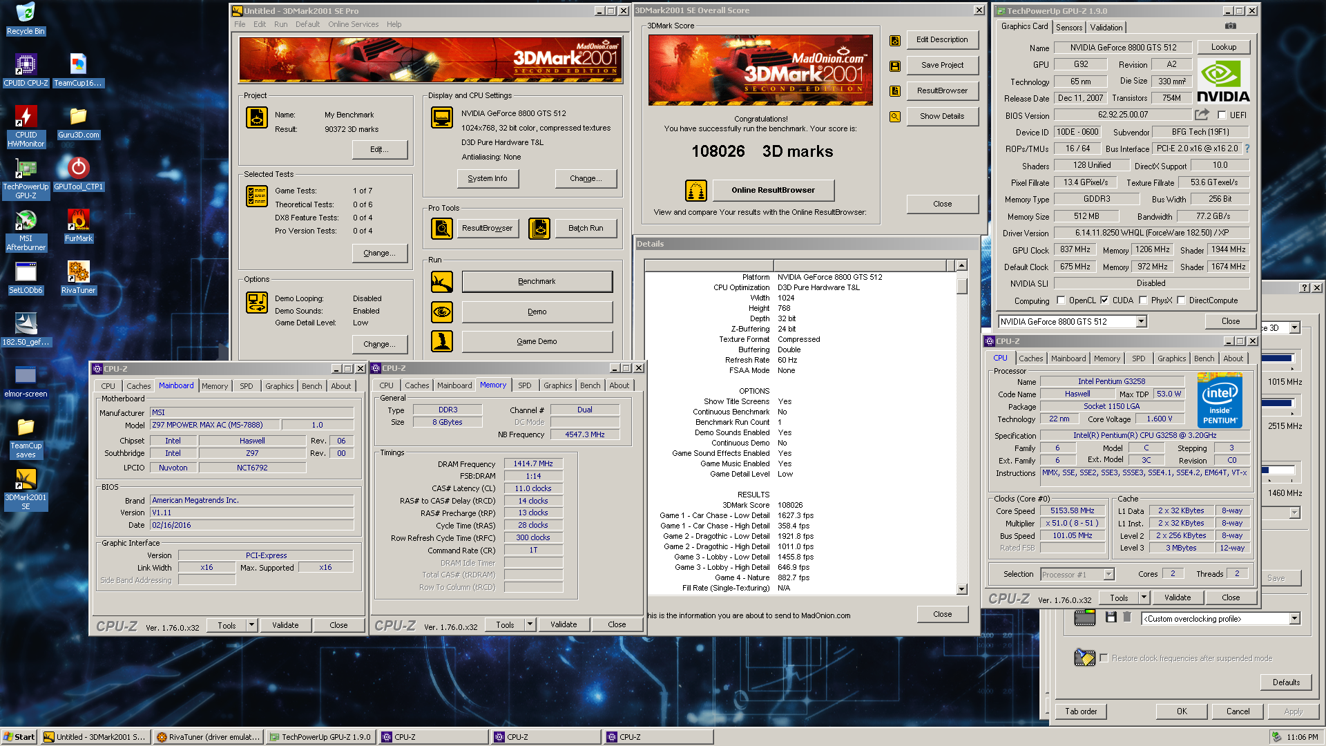Click Details list scrollbar down arrow
This screenshot has height=746, width=1326.
[x=961, y=589]
